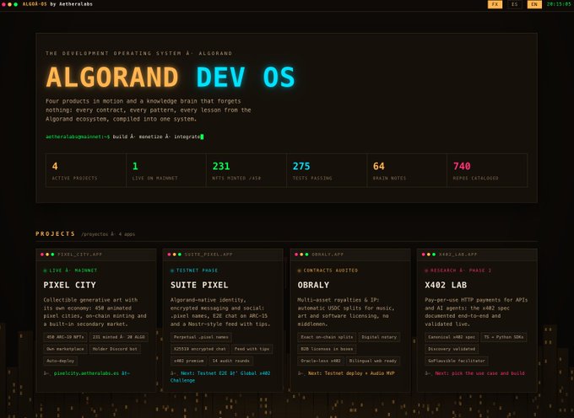Click the red dot on X402_LAB.APP card

point(424,255)
